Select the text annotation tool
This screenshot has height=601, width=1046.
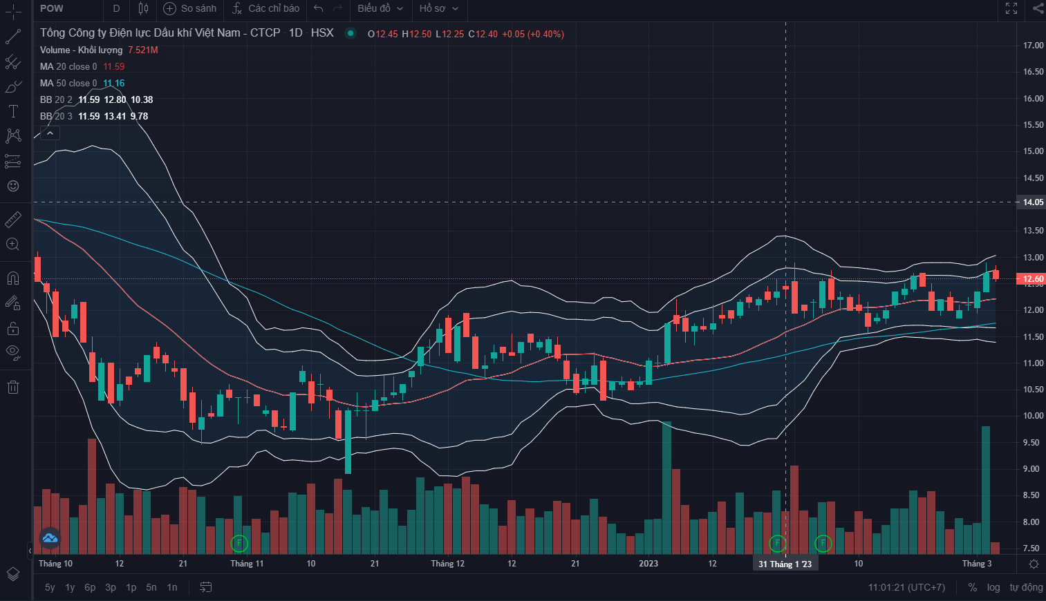click(x=13, y=111)
